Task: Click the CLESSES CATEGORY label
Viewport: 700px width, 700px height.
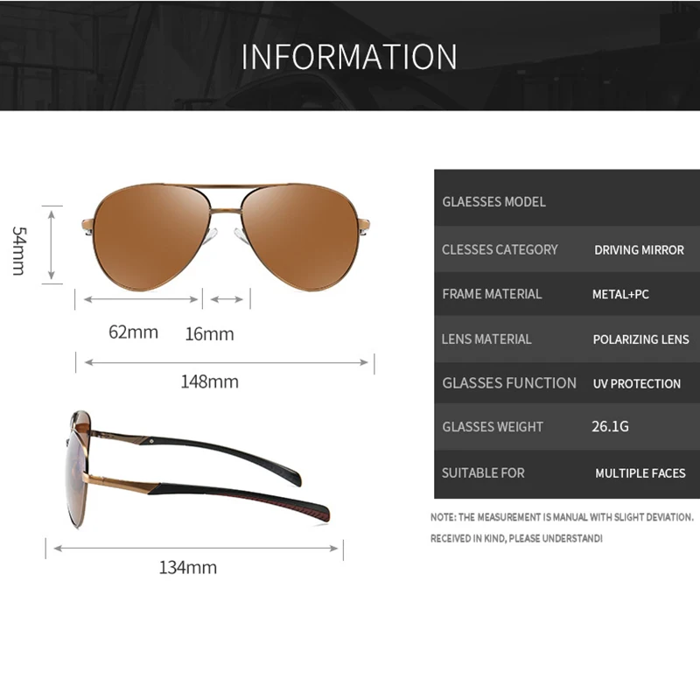Action: pos(500,249)
